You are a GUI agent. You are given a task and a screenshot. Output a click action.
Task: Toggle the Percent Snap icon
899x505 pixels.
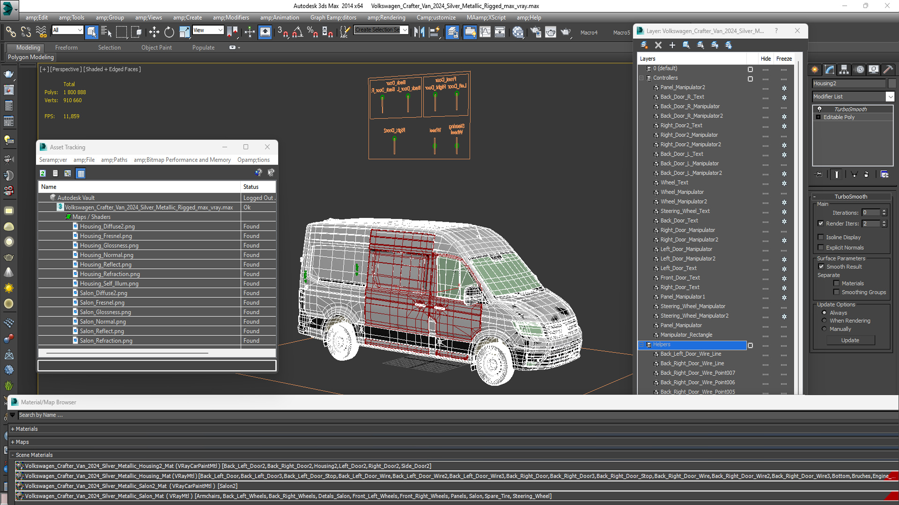pos(312,32)
